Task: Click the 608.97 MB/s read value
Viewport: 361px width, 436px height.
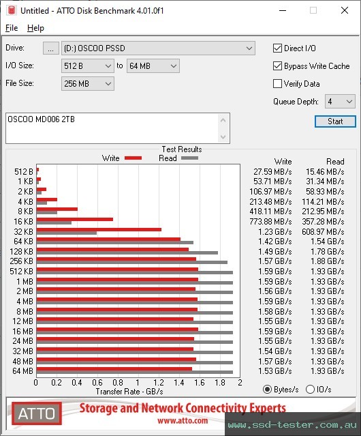Action: [323, 231]
